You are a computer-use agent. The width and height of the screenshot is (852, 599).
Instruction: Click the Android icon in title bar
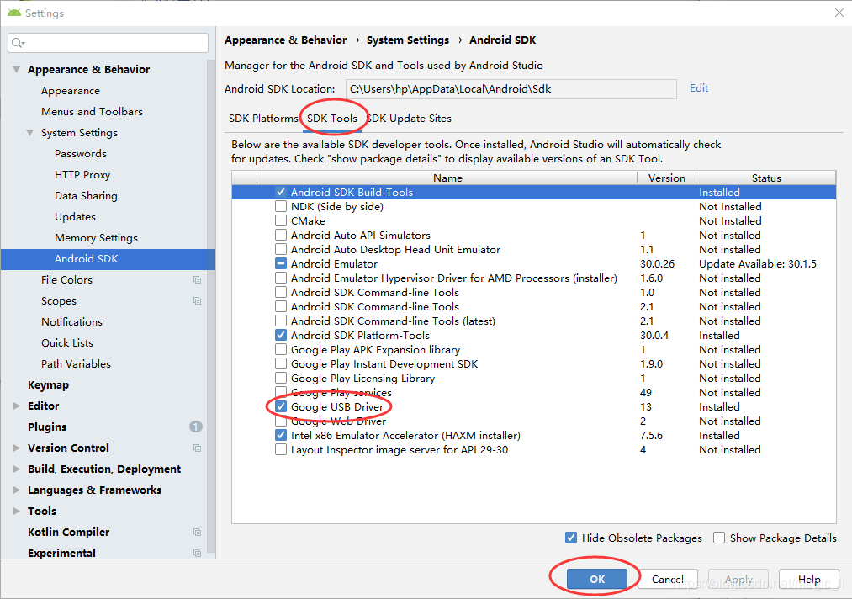14,13
